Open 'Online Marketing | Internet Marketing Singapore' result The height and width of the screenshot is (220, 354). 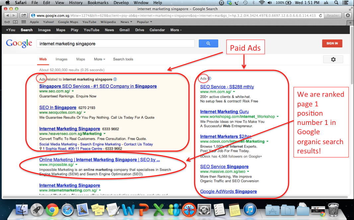pyautogui.click(x=100, y=160)
